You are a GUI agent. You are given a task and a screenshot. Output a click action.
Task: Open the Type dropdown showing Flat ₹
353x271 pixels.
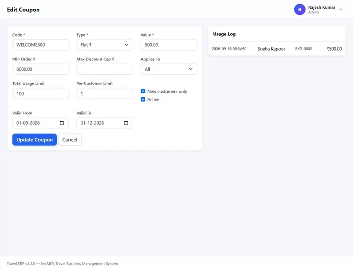[105, 45]
